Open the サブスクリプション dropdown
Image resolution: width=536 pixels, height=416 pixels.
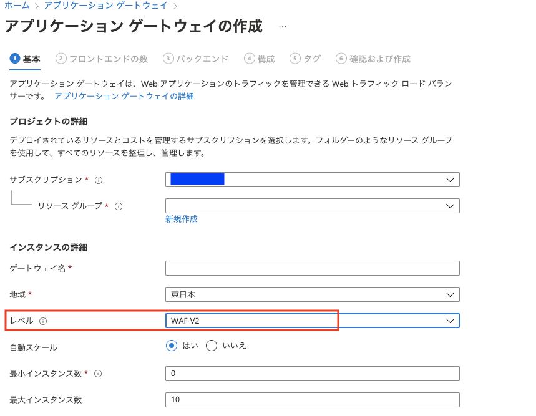tap(313, 180)
